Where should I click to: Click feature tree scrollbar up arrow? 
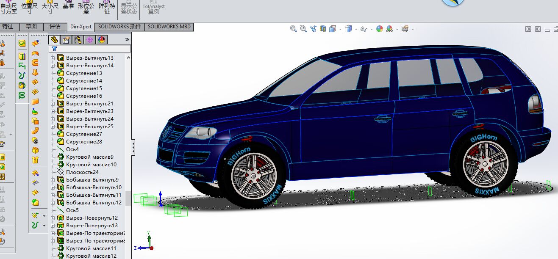click(x=128, y=58)
